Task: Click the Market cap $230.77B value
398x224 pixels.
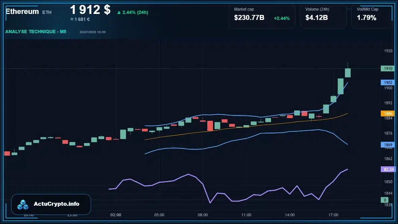Action: pos(249,18)
